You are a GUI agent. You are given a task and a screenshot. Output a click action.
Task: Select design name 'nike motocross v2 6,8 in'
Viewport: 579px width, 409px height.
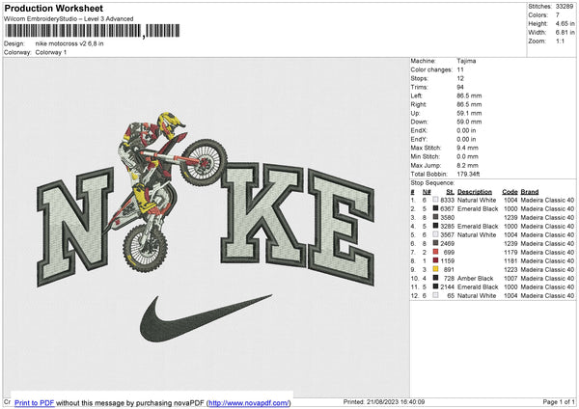pos(69,43)
